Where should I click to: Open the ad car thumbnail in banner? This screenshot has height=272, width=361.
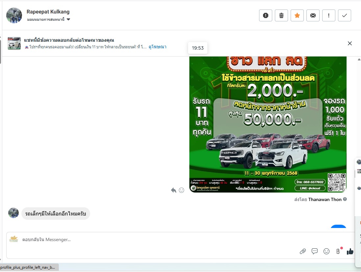[14, 43]
